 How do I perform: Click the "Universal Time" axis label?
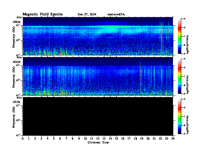(98, 142)
